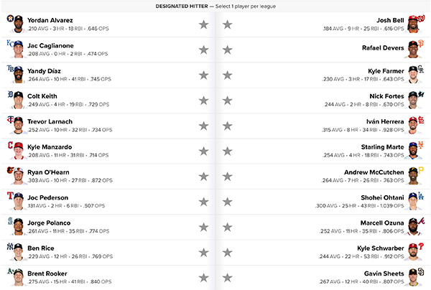Click Yandy Díaz's star icon
431x290 pixels.
pos(204,75)
